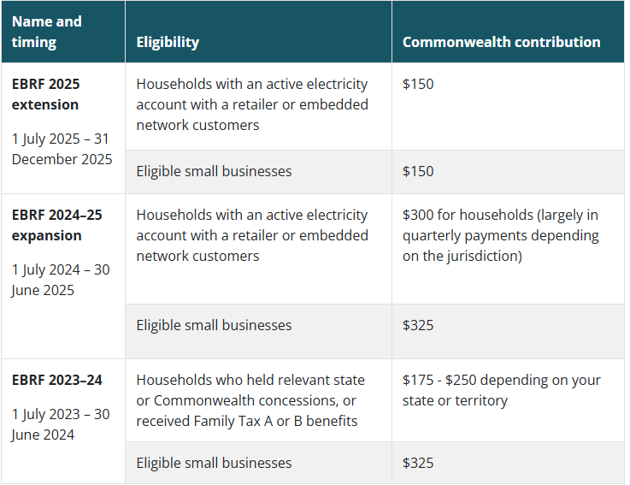Click households eligibility text in 2025 extension row
The image size is (630, 485).
[252, 104]
